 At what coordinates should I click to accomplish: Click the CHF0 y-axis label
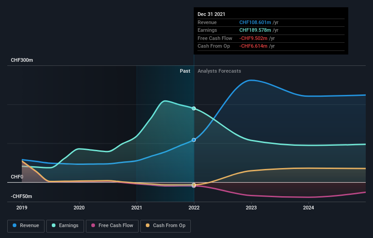coord(17,177)
